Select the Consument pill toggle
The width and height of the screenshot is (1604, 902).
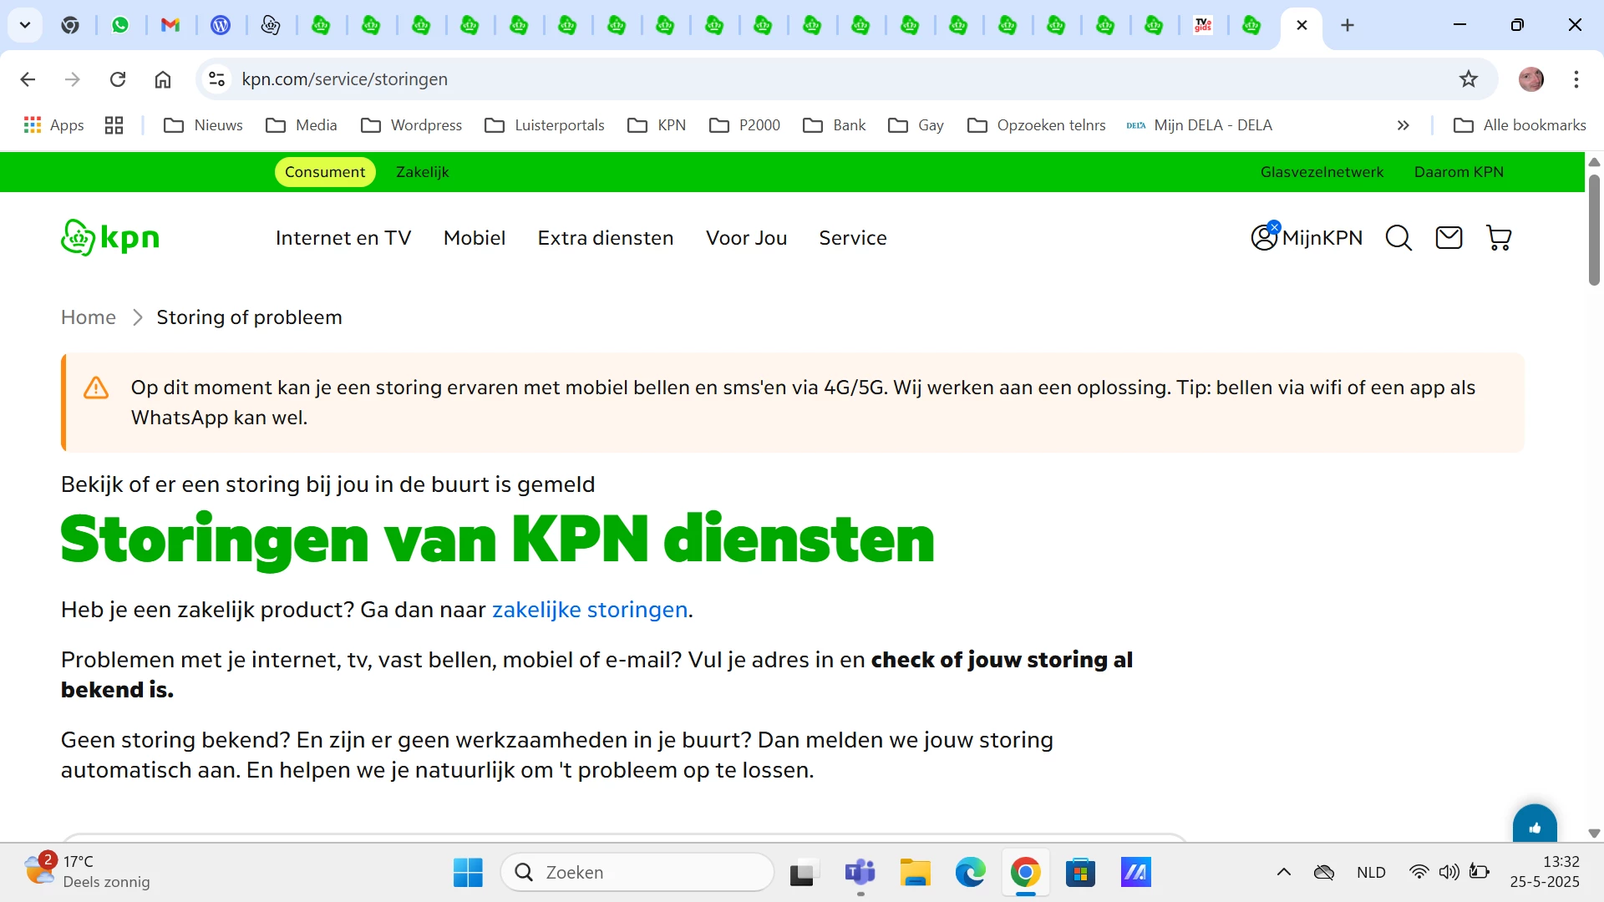click(325, 172)
